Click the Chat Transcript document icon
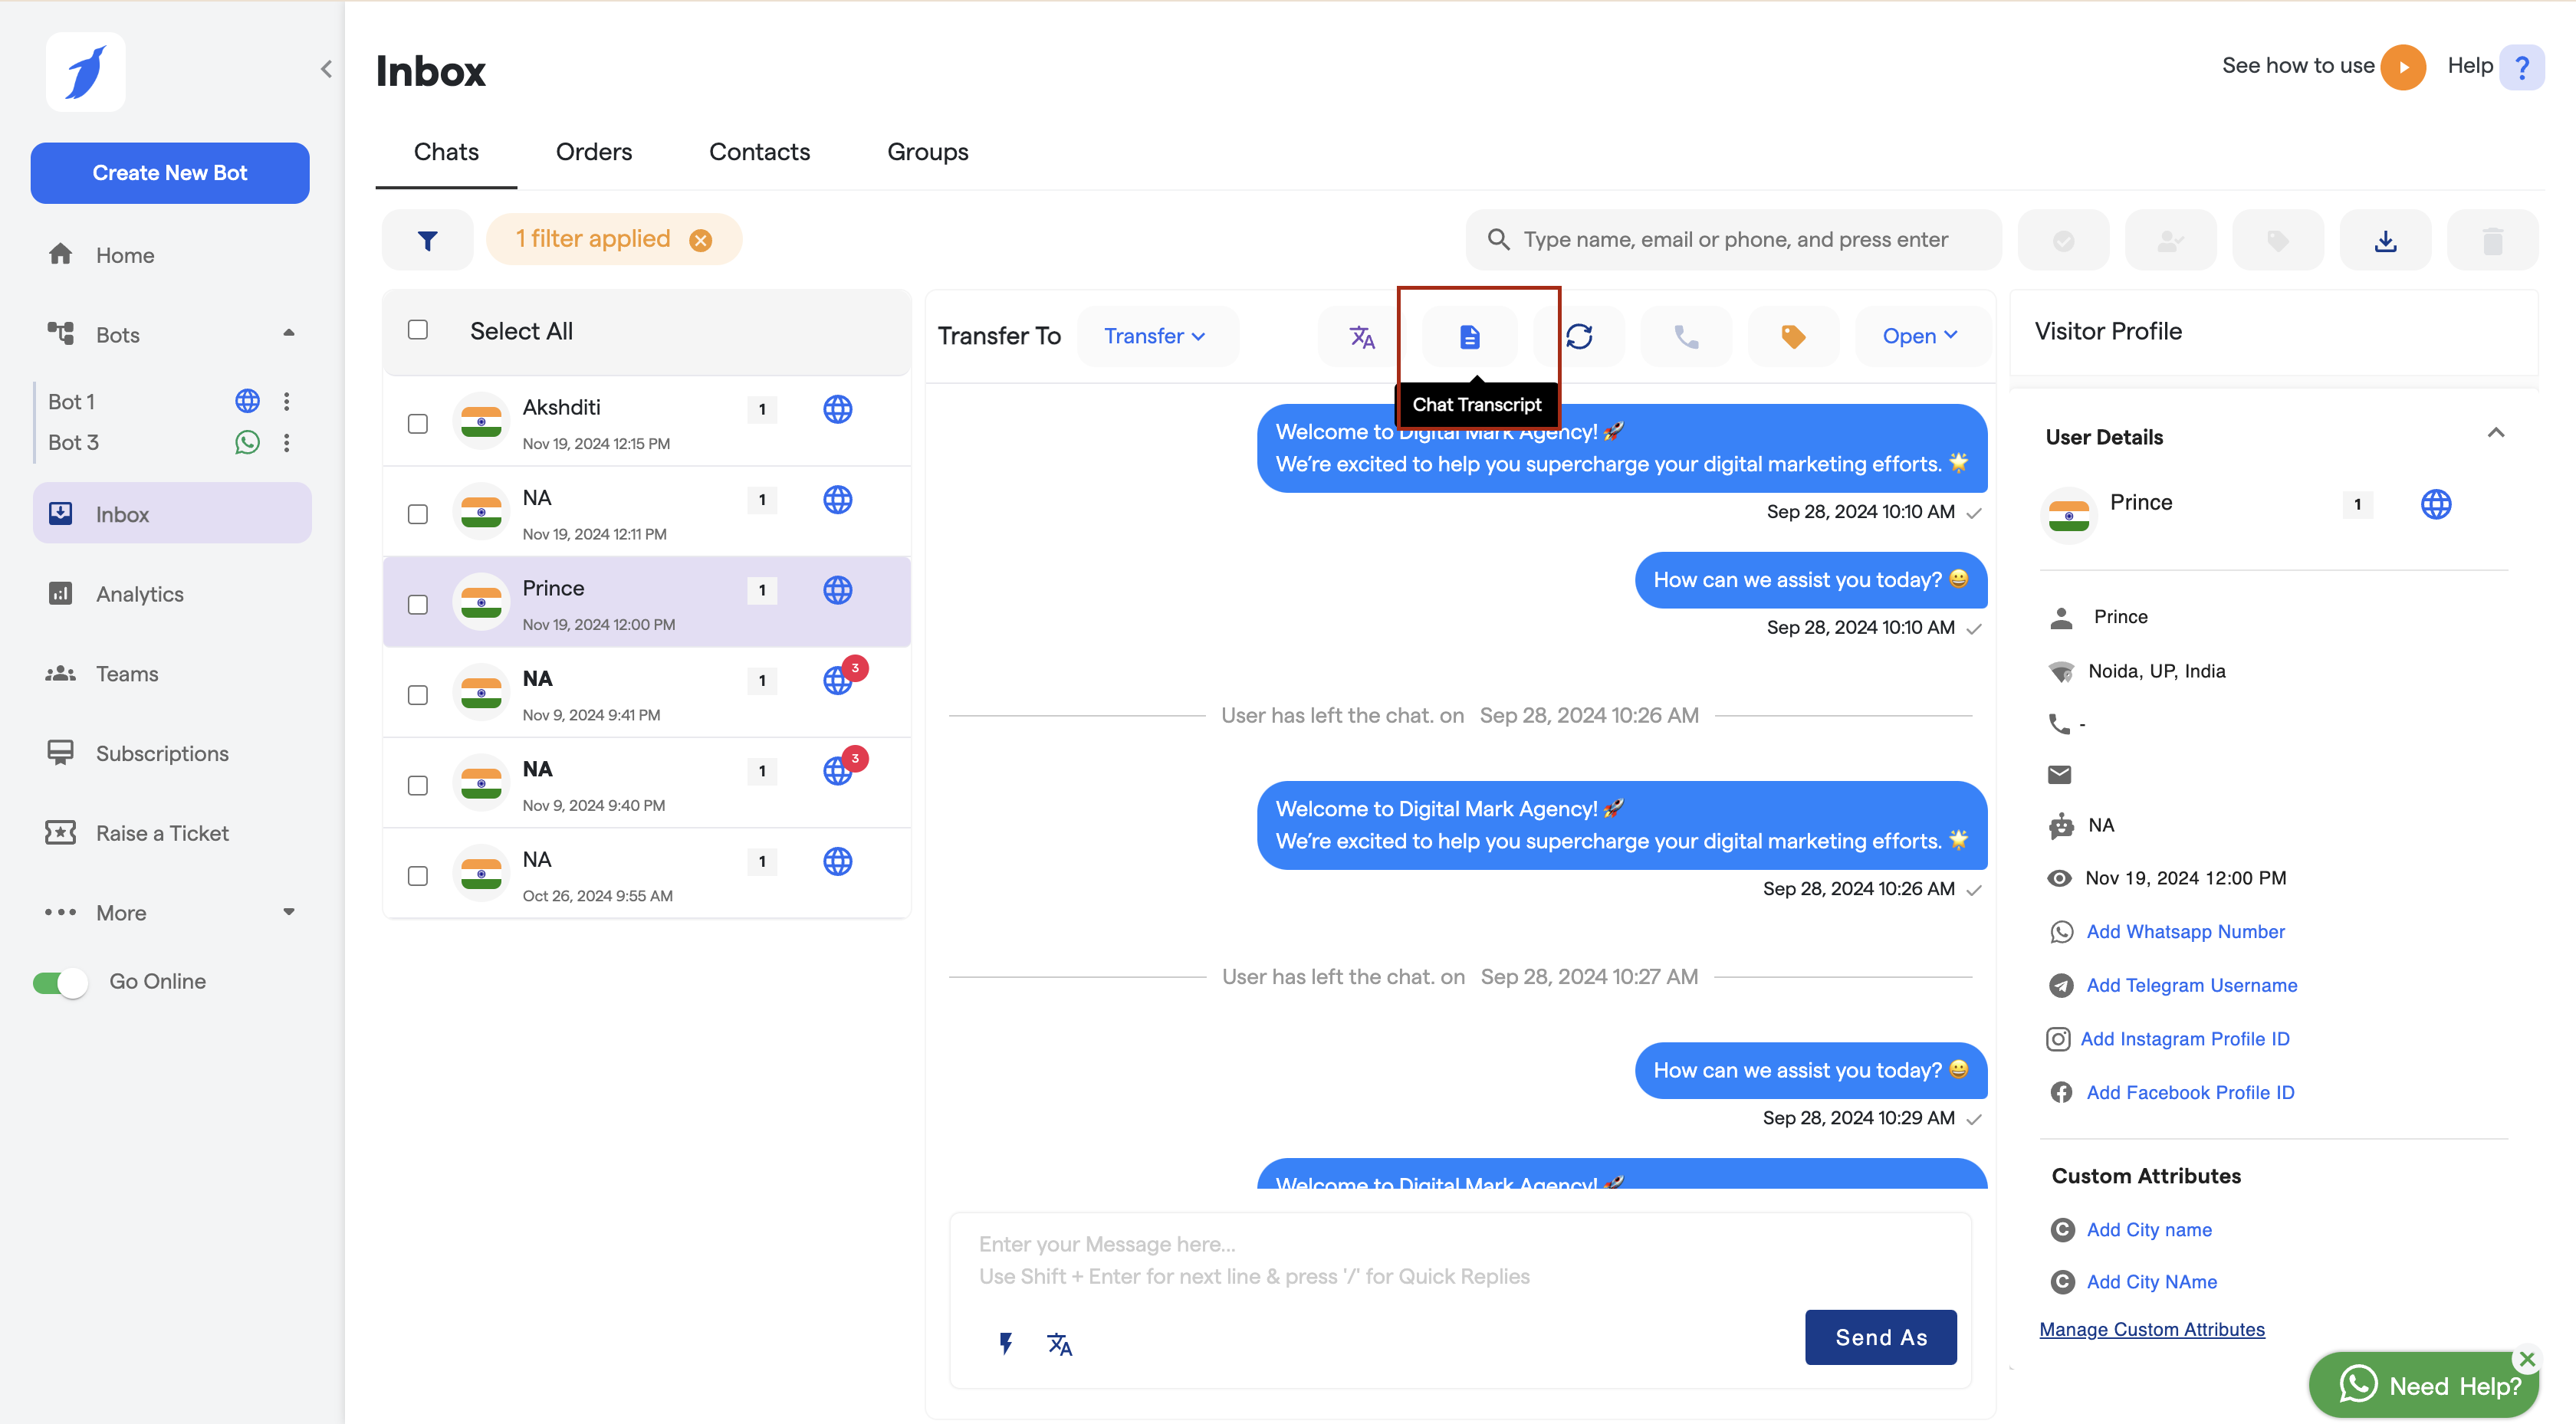Image resolution: width=2576 pixels, height=1424 pixels. coord(1469,337)
